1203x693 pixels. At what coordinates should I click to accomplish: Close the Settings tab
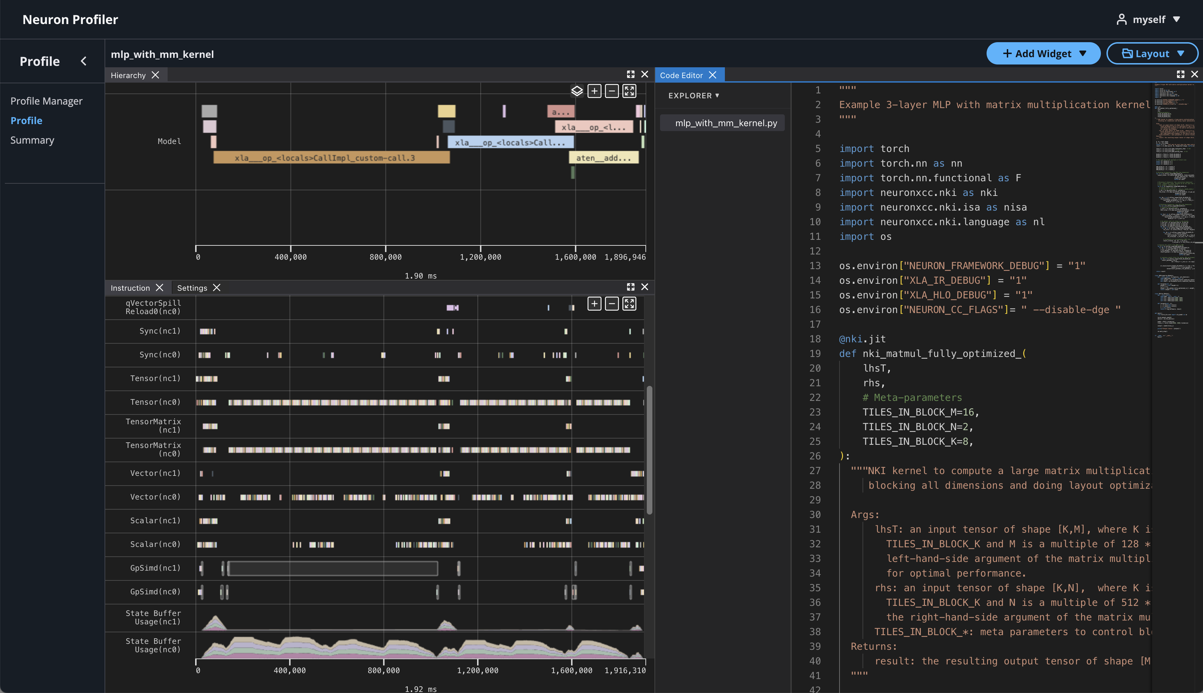217,288
